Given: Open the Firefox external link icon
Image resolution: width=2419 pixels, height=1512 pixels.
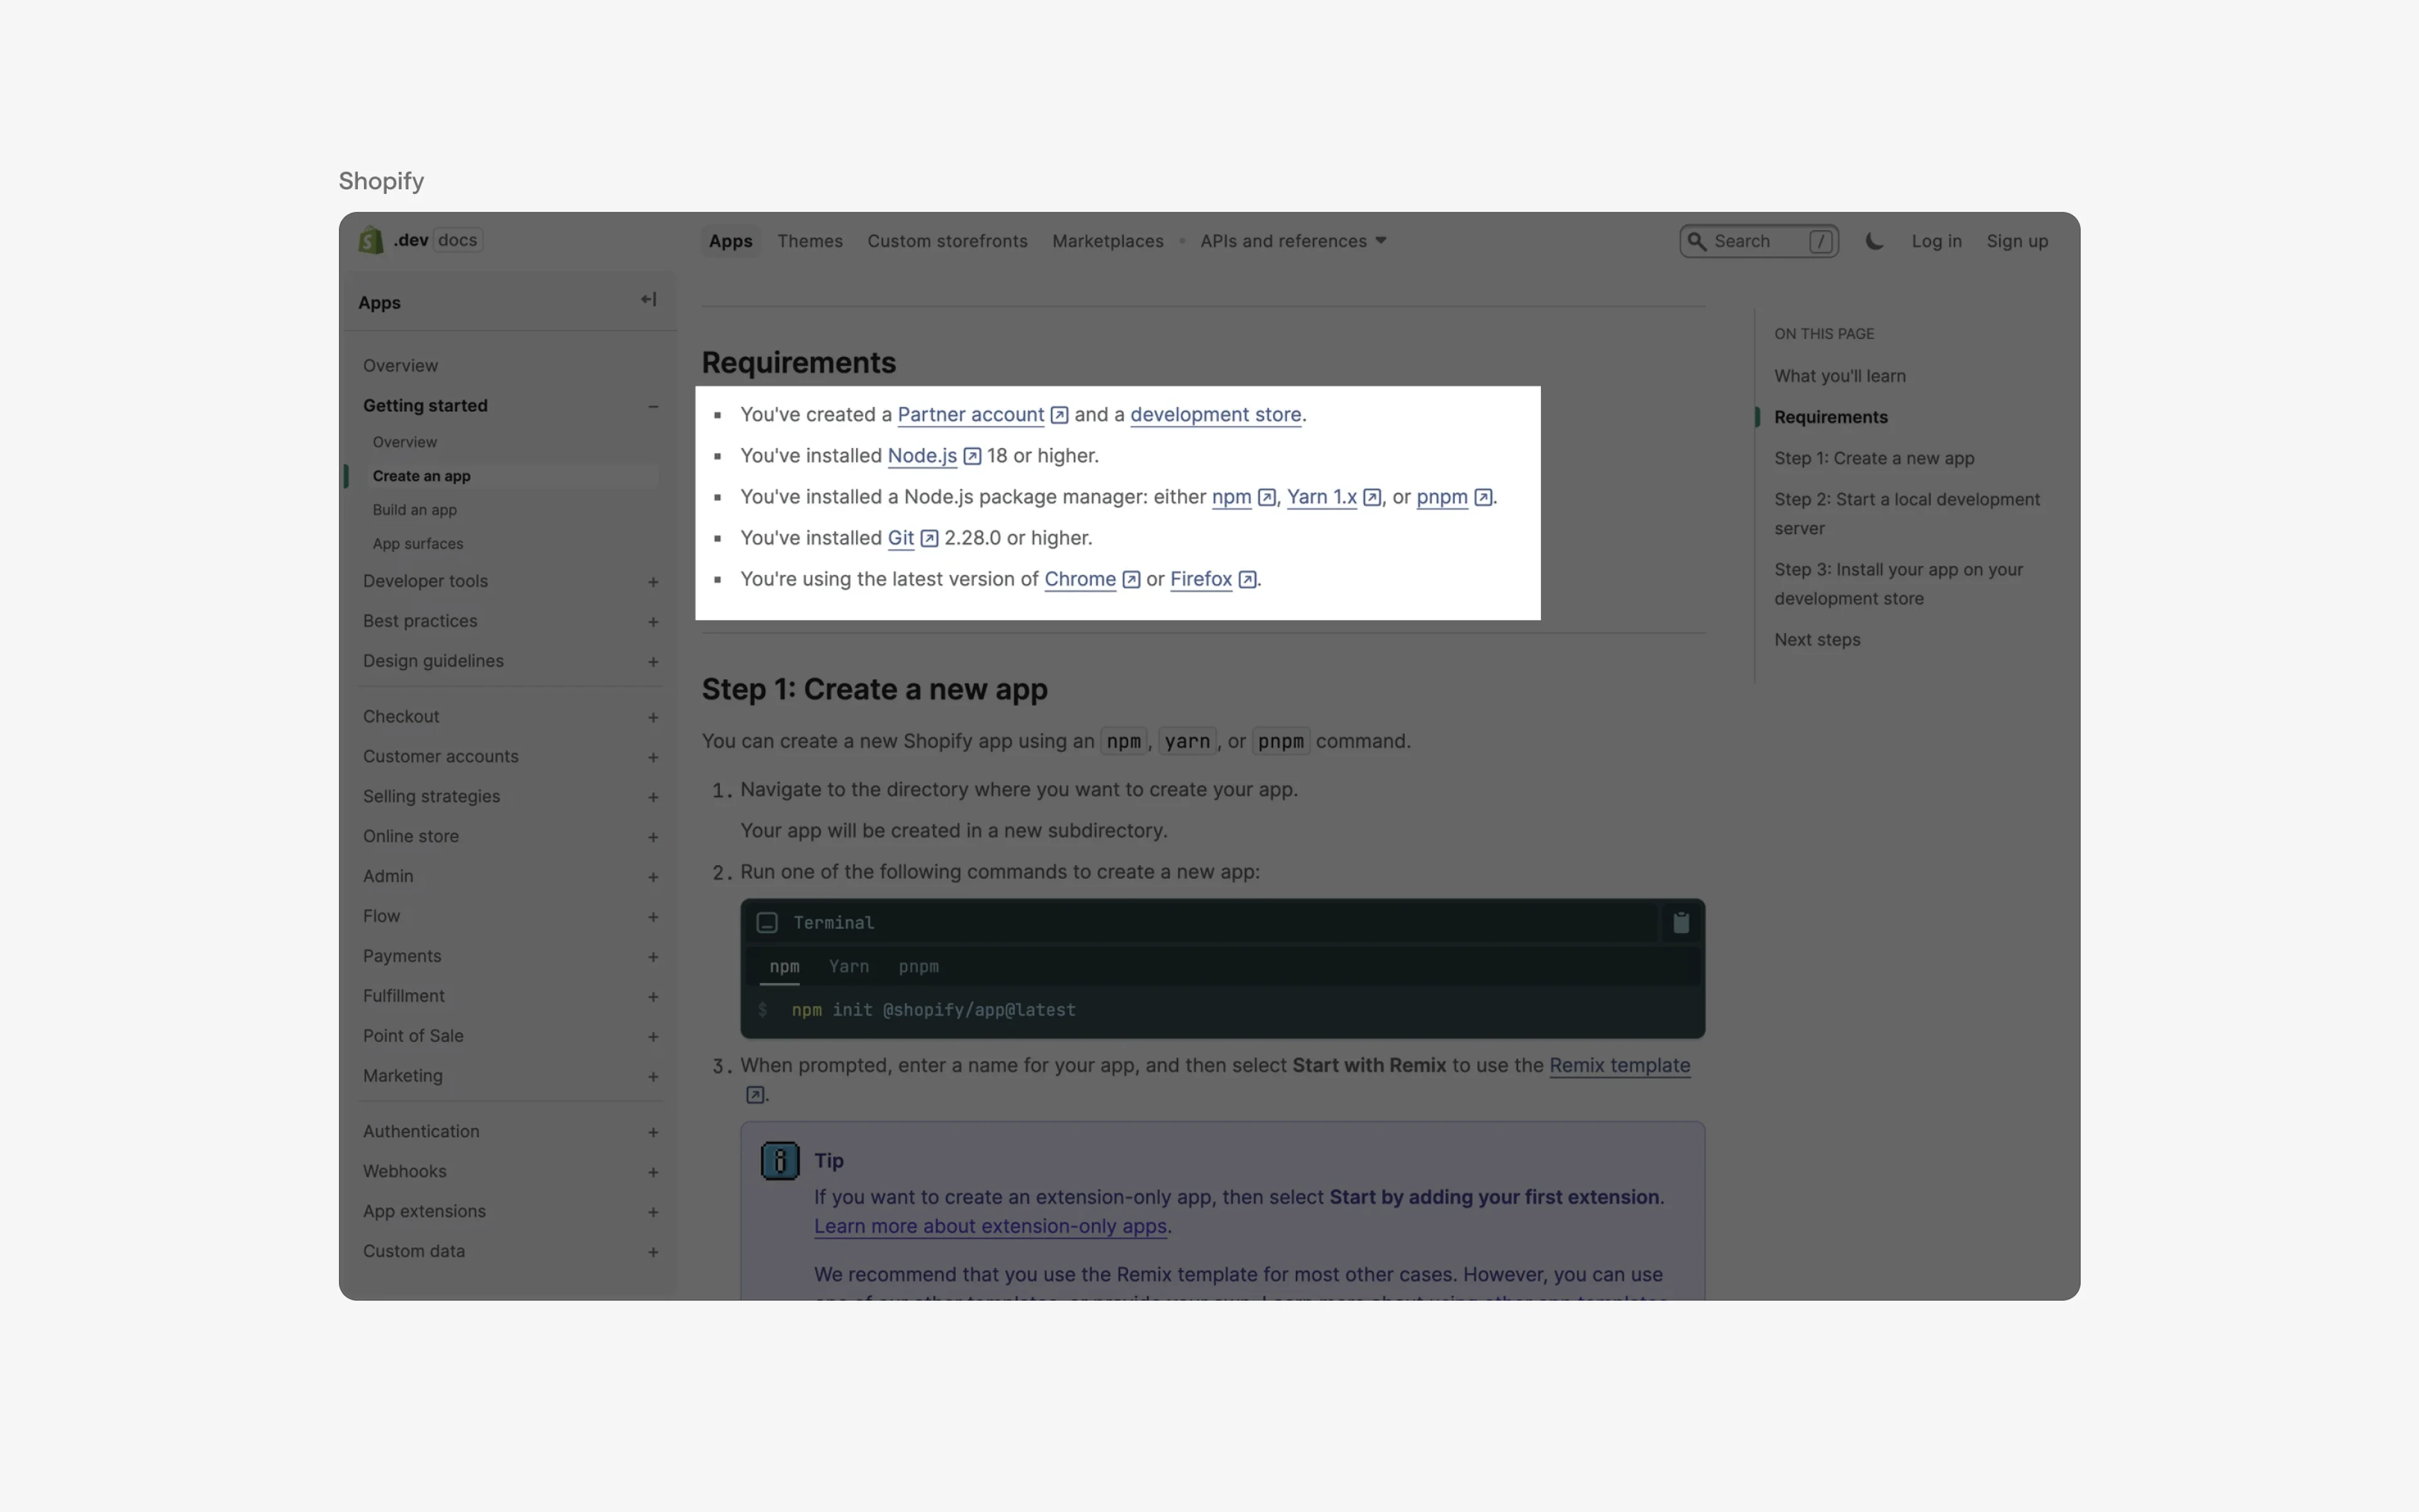Looking at the screenshot, I should (x=1245, y=579).
